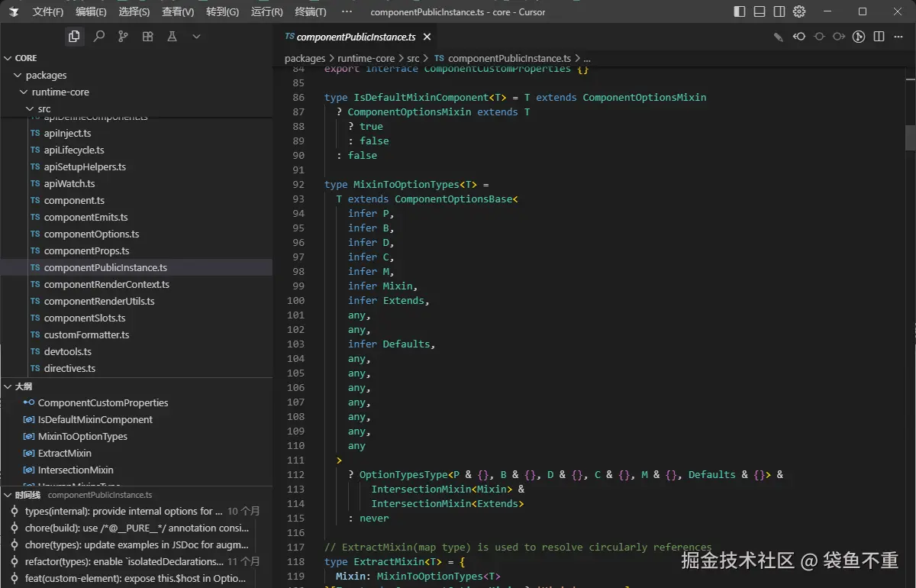Open the Extensions view icon

pyautogui.click(x=147, y=36)
